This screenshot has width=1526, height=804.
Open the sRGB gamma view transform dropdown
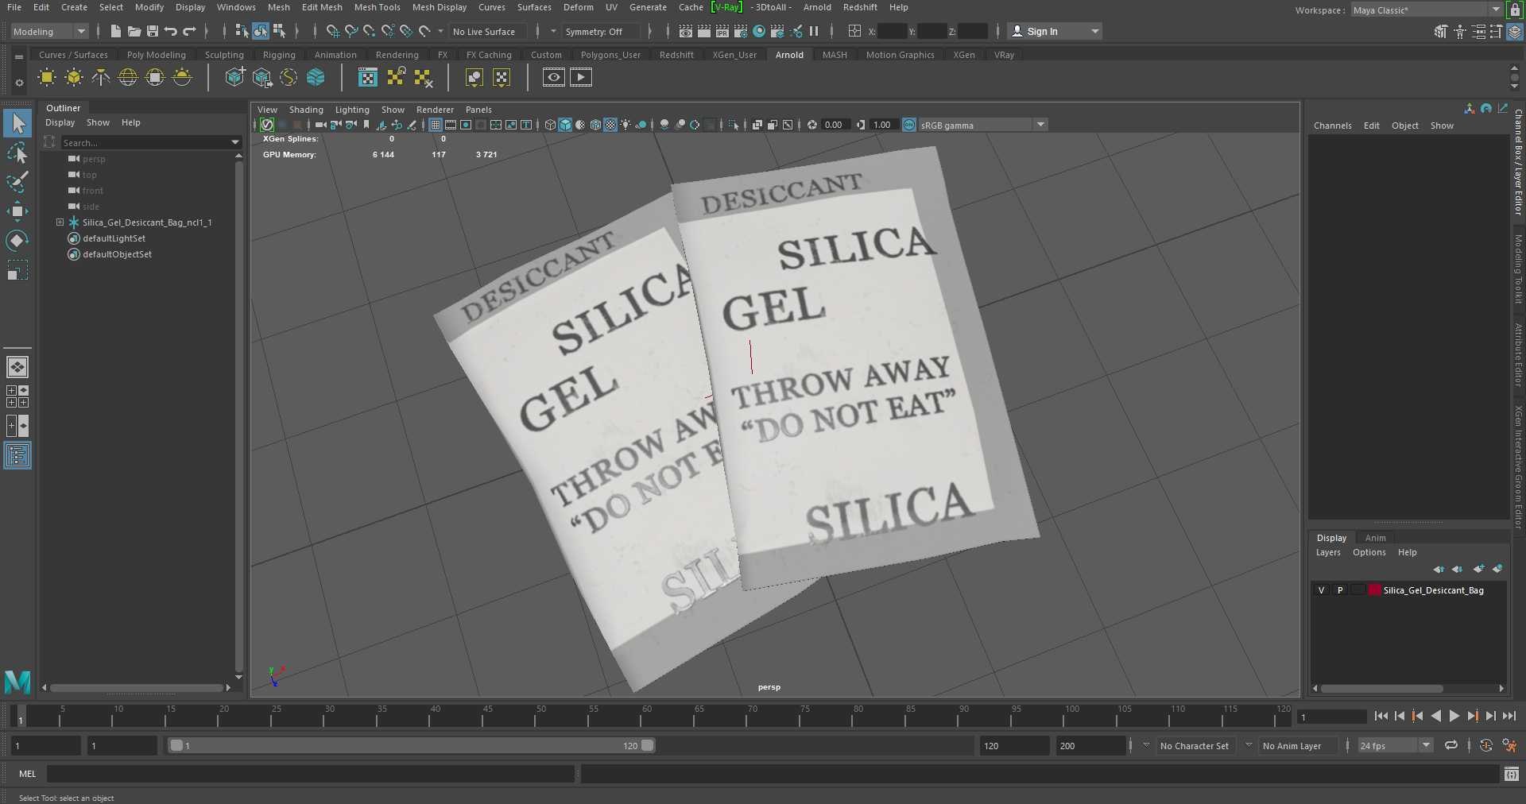coord(983,125)
